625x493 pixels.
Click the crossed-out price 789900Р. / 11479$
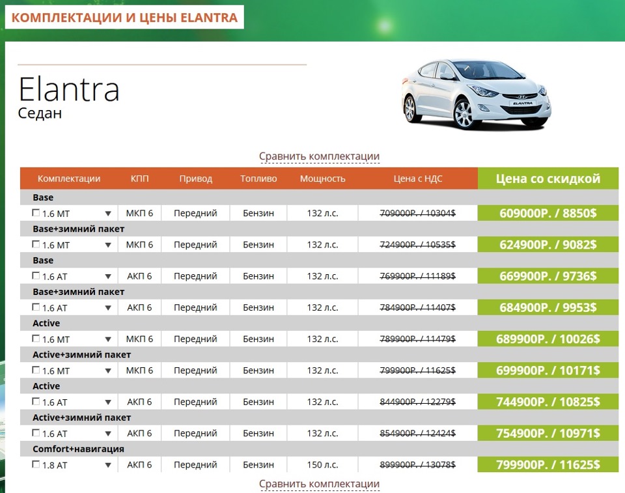click(x=418, y=339)
